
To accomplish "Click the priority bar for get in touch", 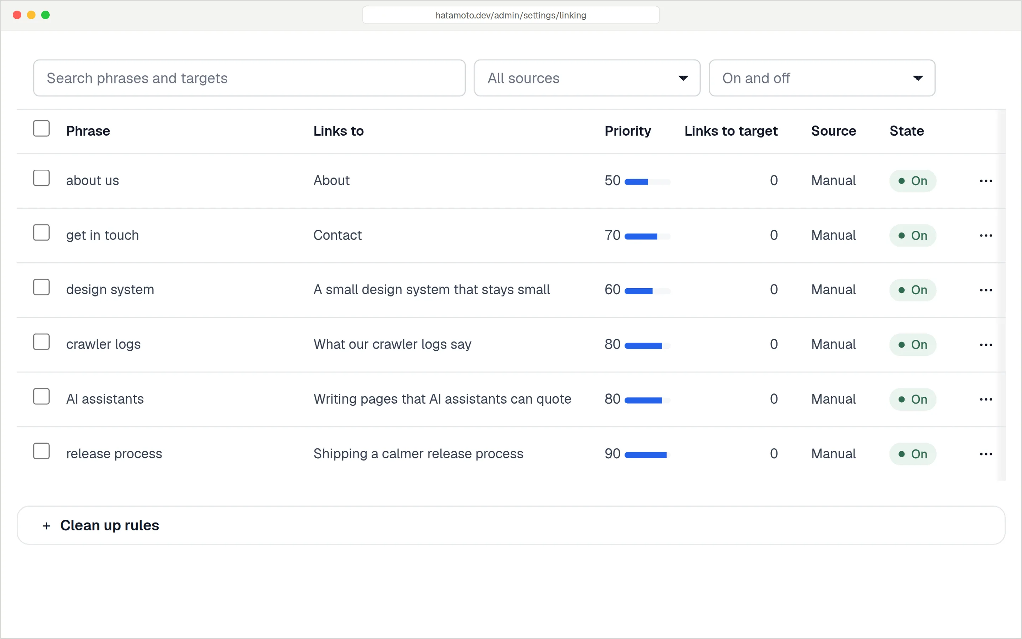I will (x=647, y=237).
